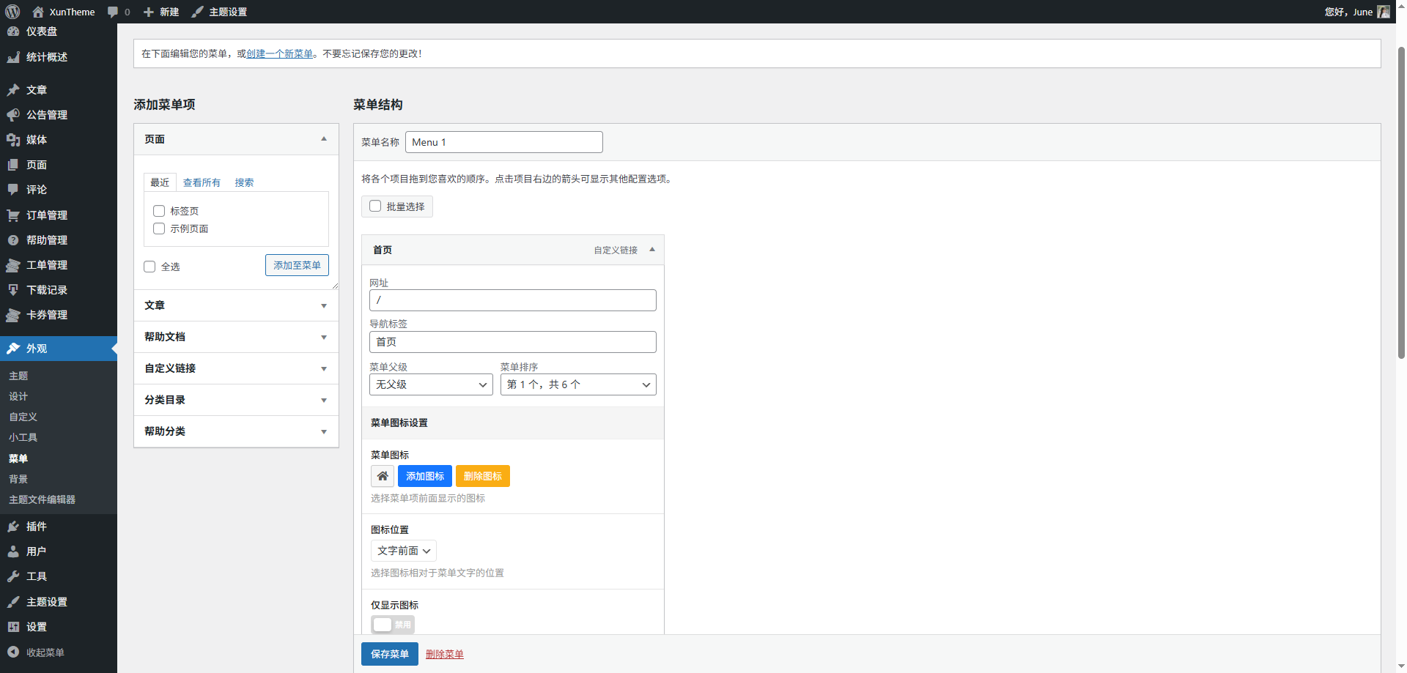Screen dimensions: 1407x673
Task: Open the 背景 submenu item under 外观
Action: click(x=18, y=479)
